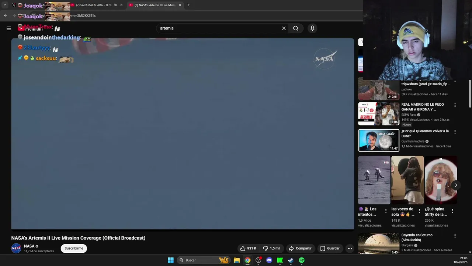Open the Cayendo en Saturno thumbnail
This screenshot has width=472, height=266.
(x=379, y=243)
